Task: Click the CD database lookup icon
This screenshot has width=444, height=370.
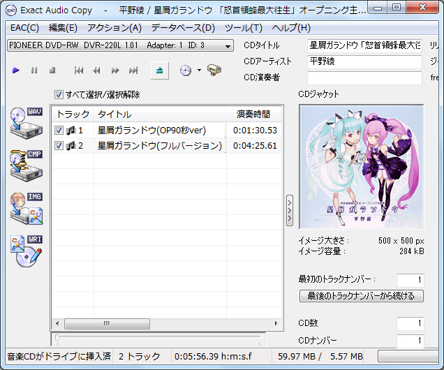Action: [x=185, y=71]
